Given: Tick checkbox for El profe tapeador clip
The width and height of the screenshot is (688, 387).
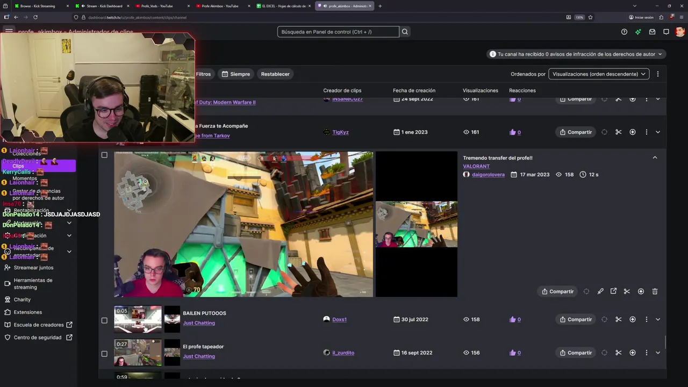Looking at the screenshot, I should pos(104,354).
